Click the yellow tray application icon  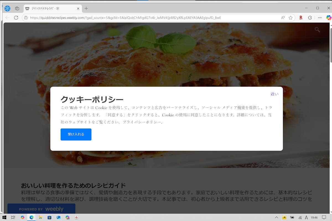coord(284,217)
